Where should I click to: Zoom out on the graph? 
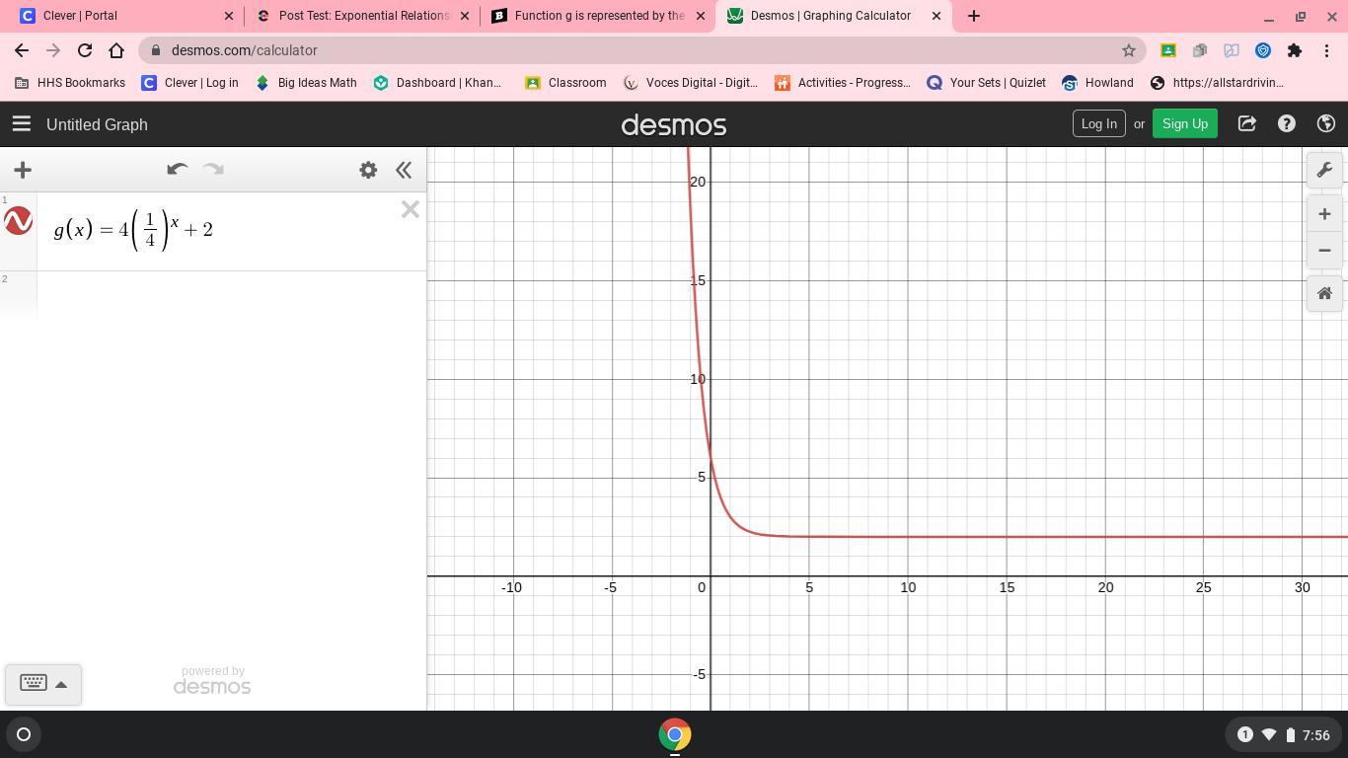click(x=1325, y=251)
